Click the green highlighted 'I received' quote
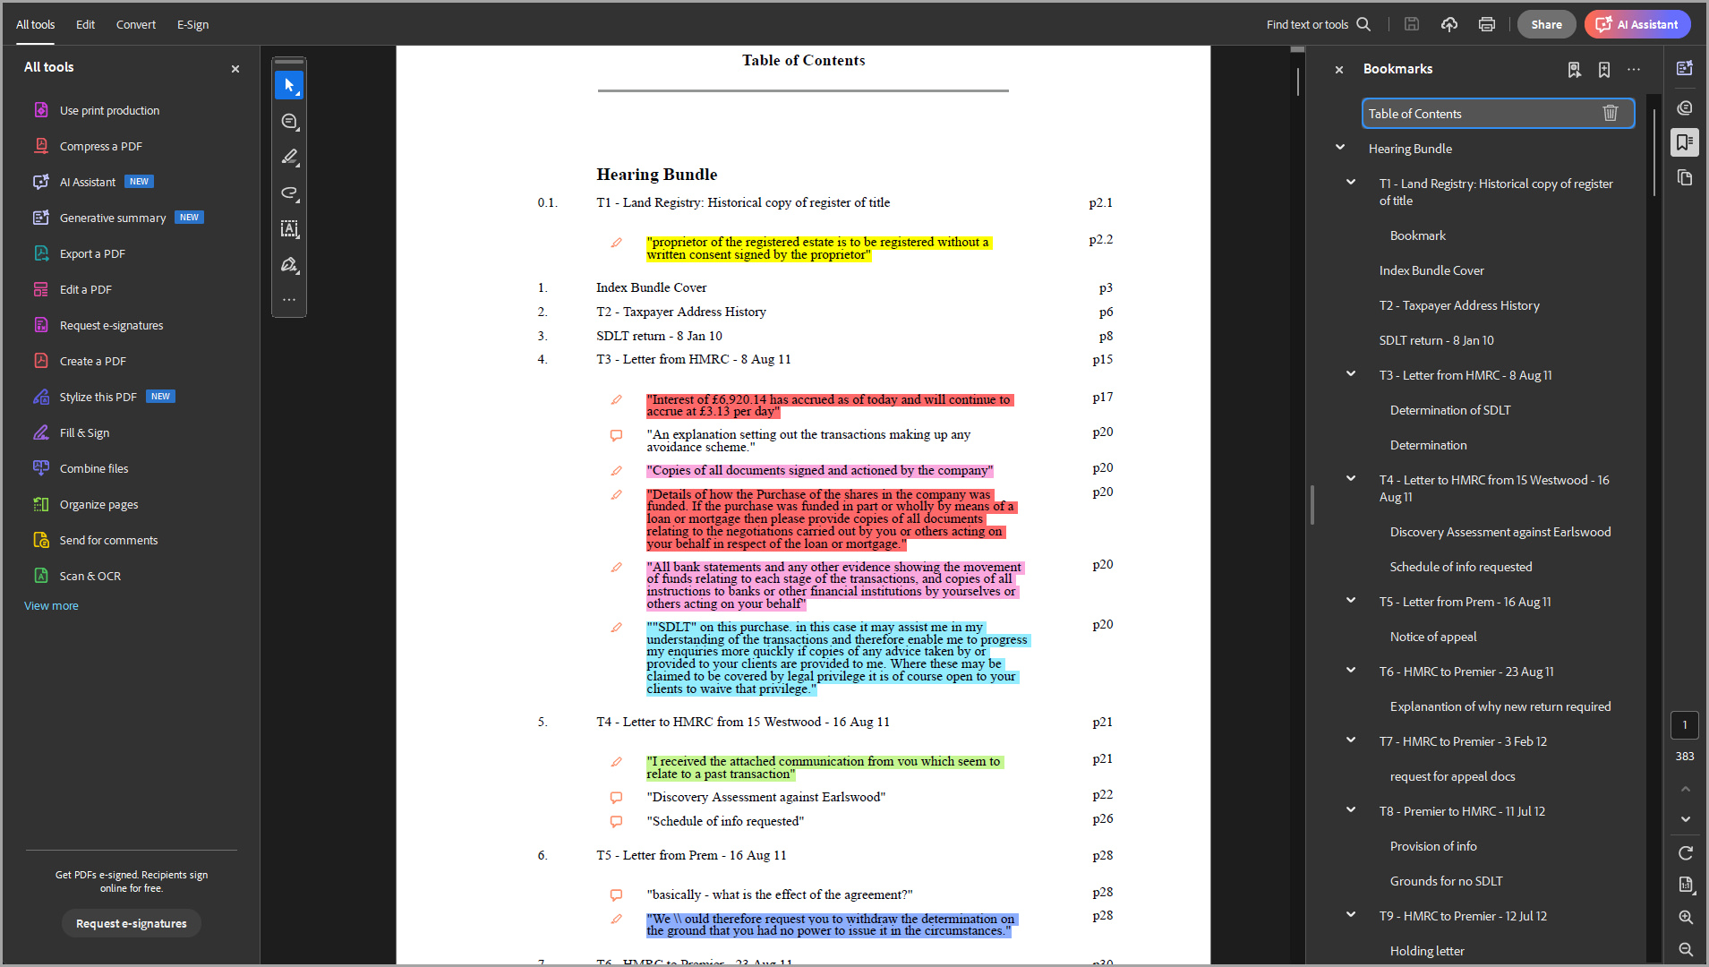Image resolution: width=1709 pixels, height=967 pixels. coord(824,767)
